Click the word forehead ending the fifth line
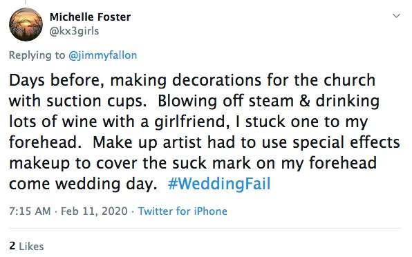 click(343, 163)
